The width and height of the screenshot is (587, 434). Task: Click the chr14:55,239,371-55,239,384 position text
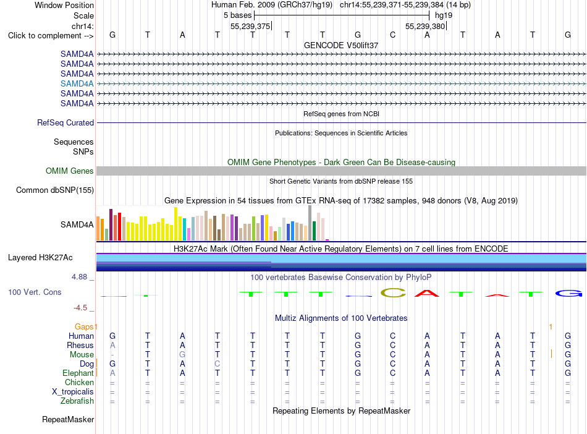405,5
